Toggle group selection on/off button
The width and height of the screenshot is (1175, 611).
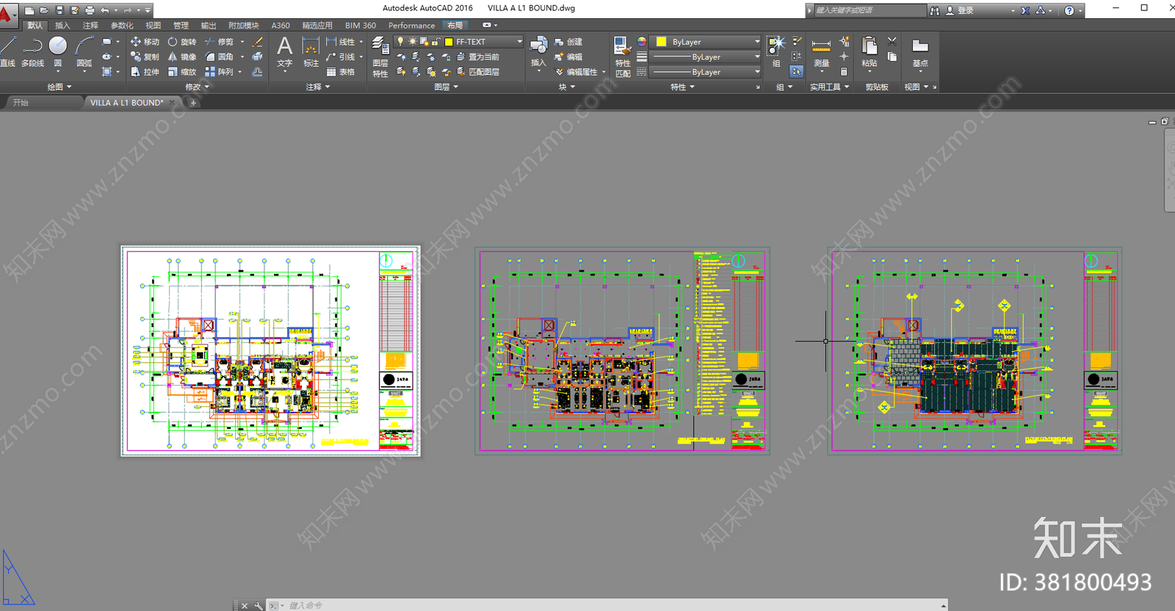pyautogui.click(x=797, y=72)
